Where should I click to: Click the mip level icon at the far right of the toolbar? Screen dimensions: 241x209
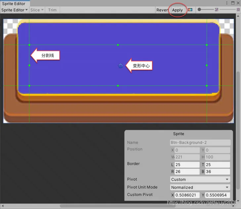pyautogui.click(x=238, y=10)
